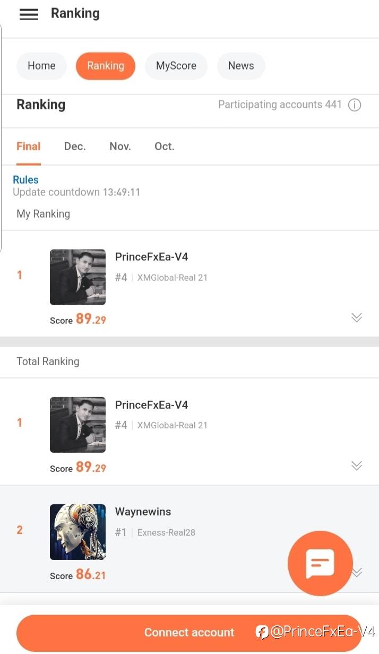The image size is (379, 654).
Task: Open the Rules link
Action: point(25,180)
